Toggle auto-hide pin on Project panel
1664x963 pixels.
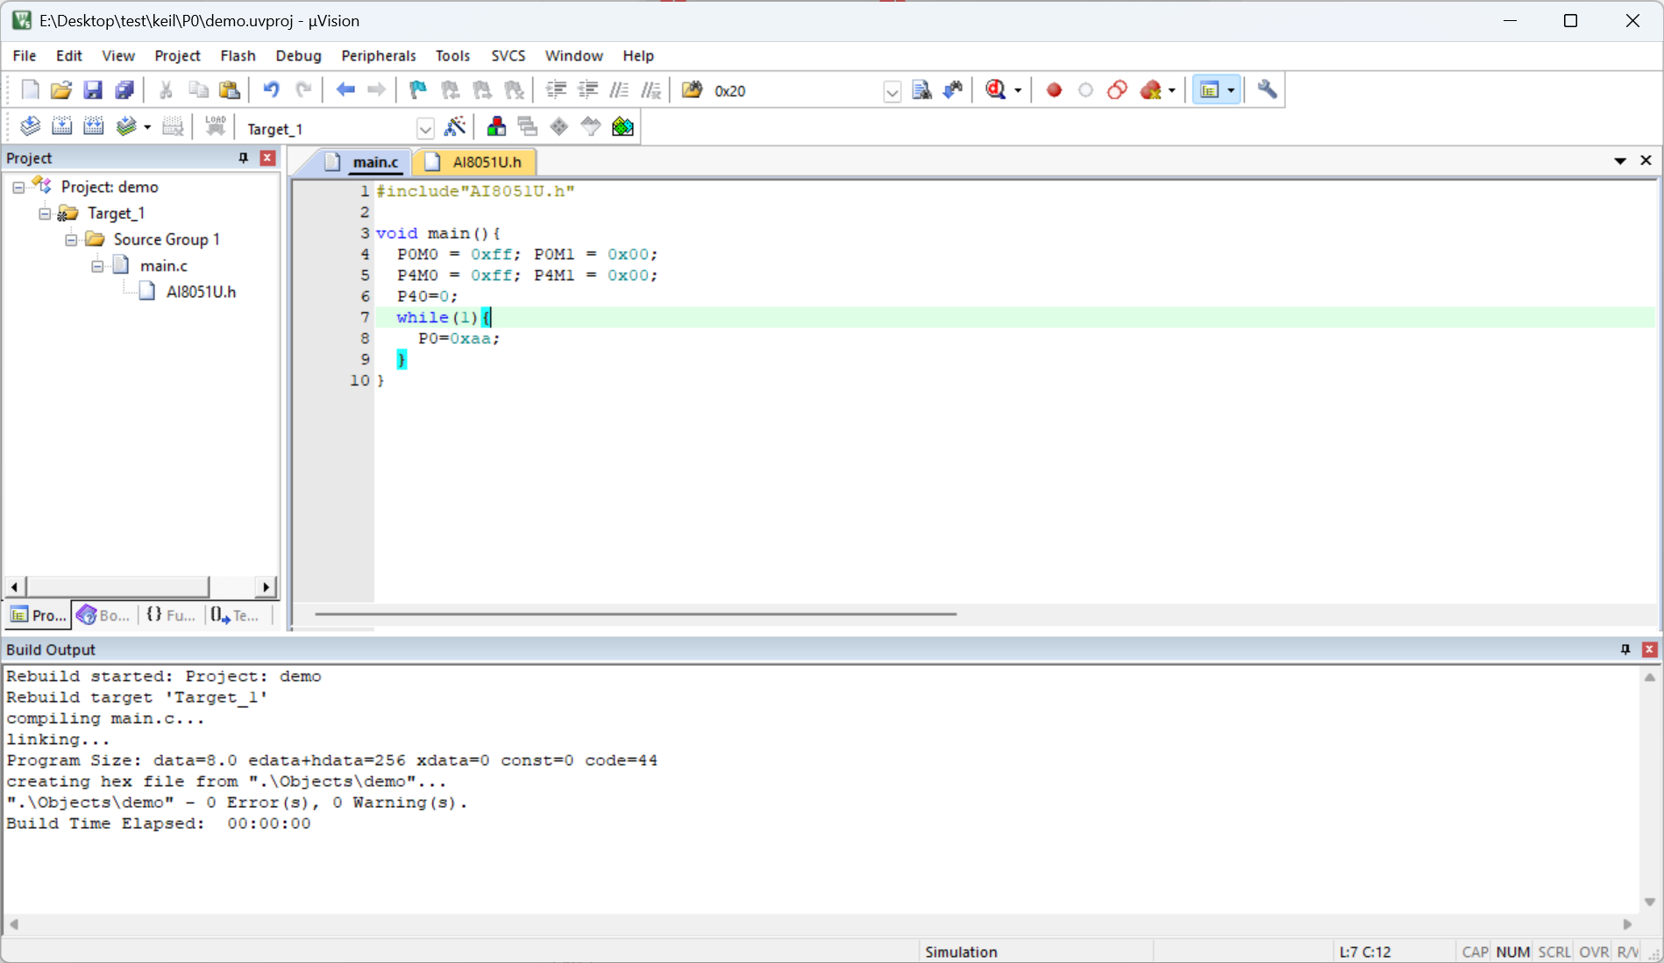(244, 158)
